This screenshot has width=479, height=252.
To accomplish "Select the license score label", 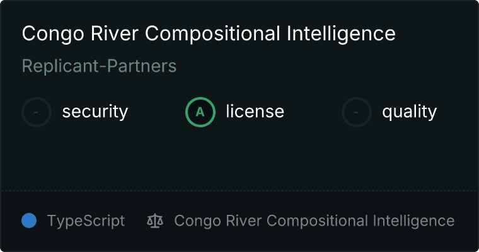I will click(255, 112).
